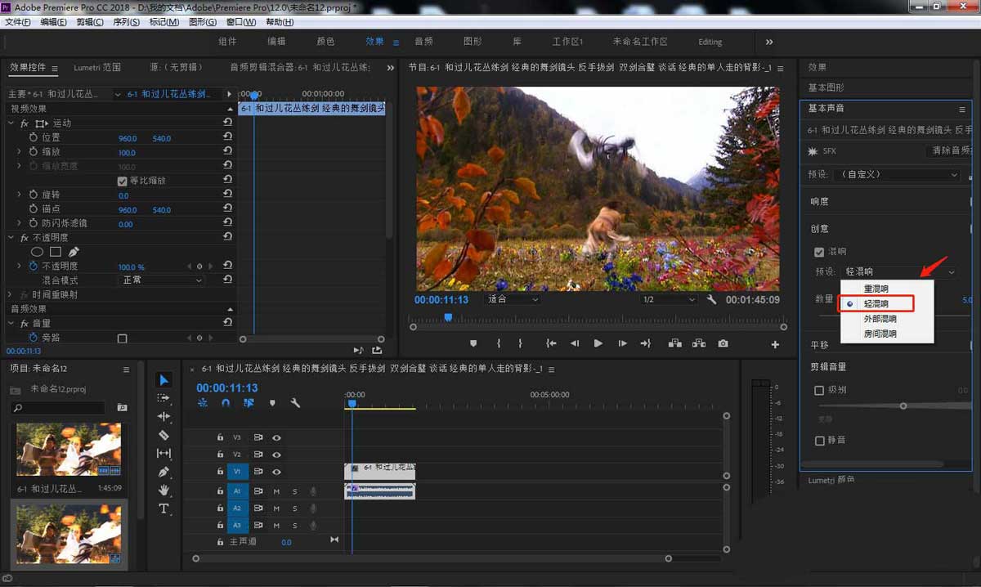Screen dimensions: 981x587
Task: Select the Hand tool
Action: (163, 490)
